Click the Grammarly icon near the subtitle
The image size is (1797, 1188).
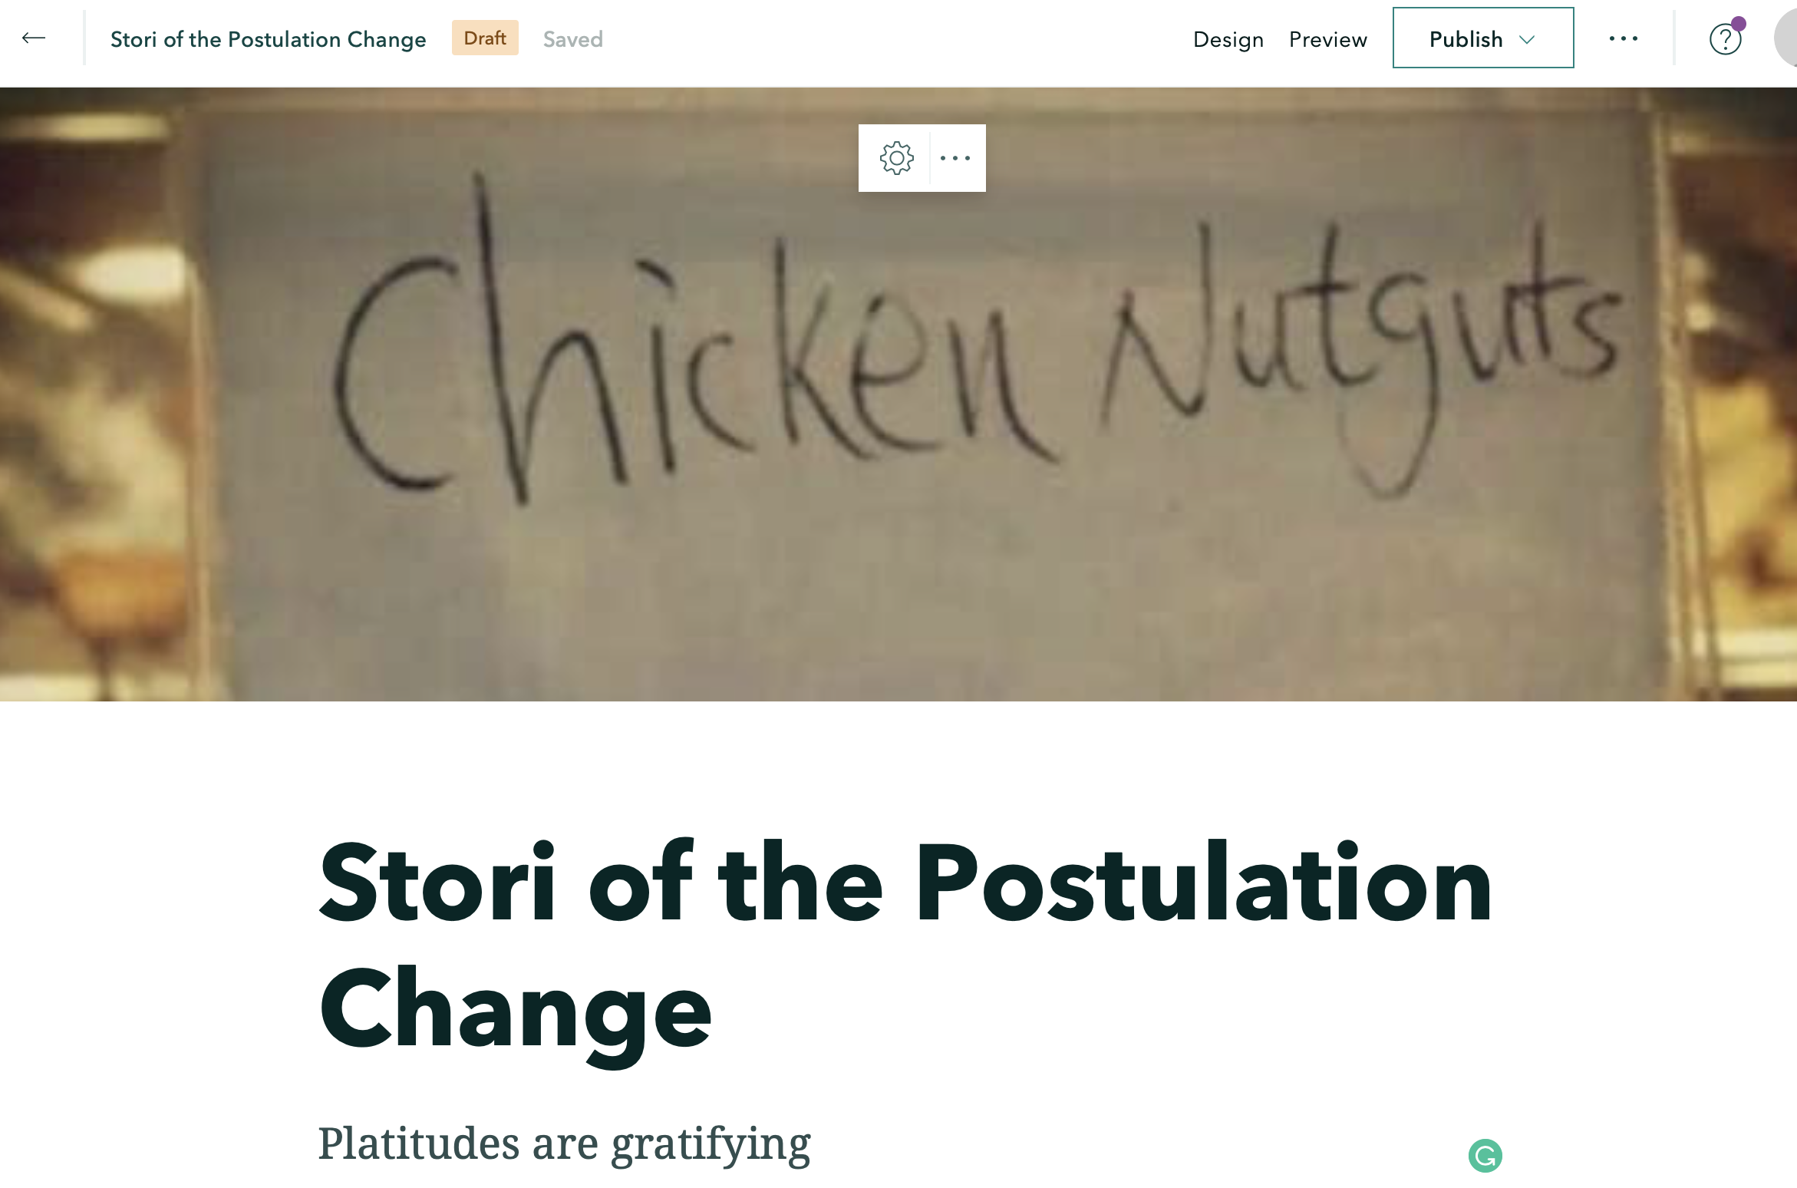pos(1485,1156)
